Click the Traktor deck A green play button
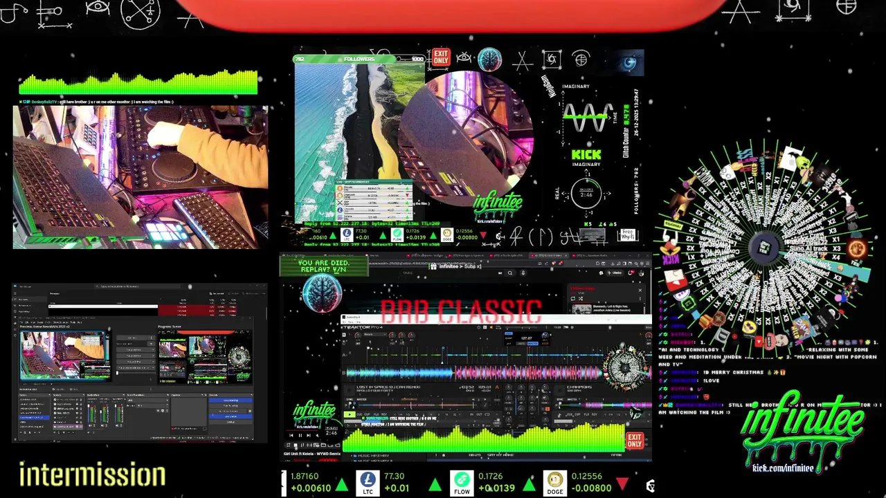The width and height of the screenshot is (886, 498). pos(350,414)
